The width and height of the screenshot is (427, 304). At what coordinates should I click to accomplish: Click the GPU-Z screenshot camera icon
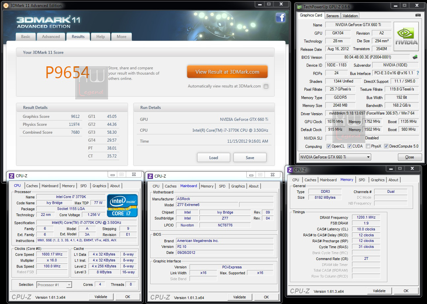coord(418,15)
